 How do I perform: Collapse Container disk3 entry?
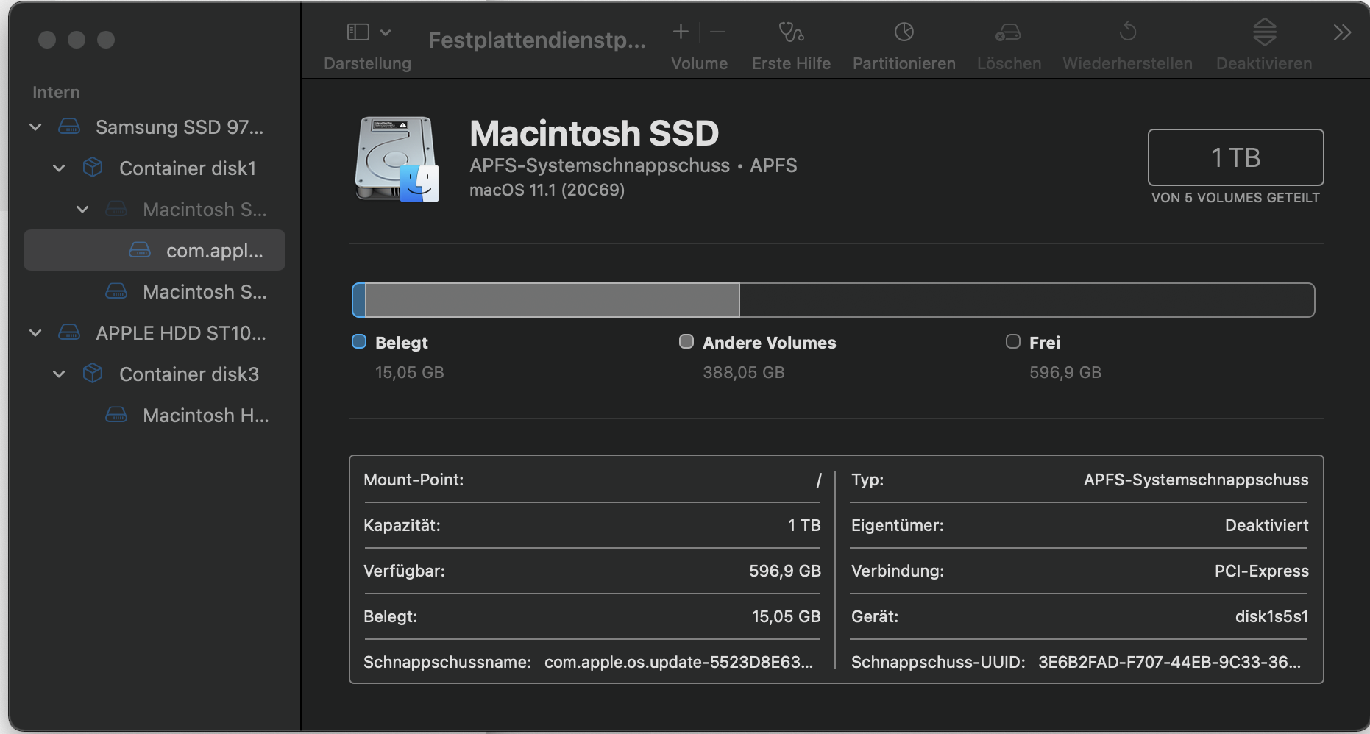click(x=59, y=374)
